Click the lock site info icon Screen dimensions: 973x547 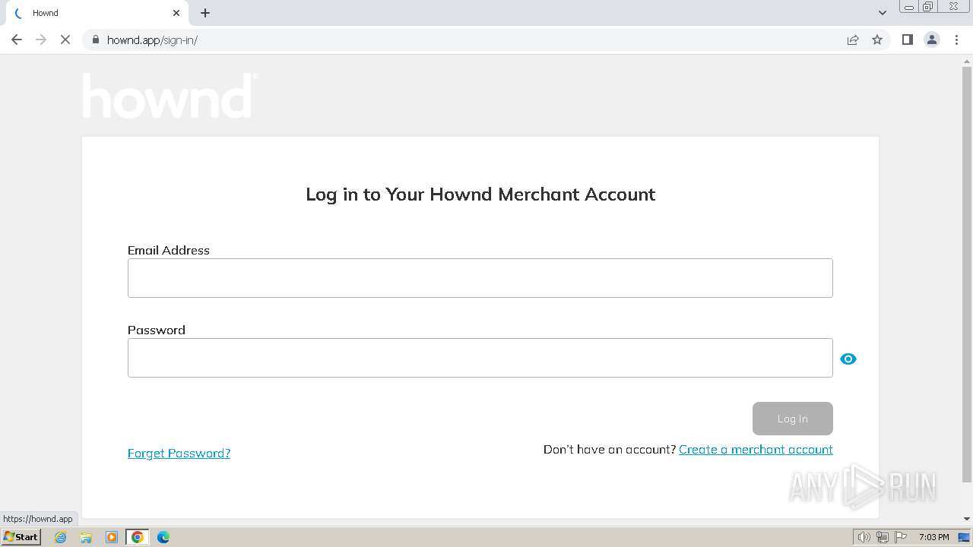click(x=96, y=40)
